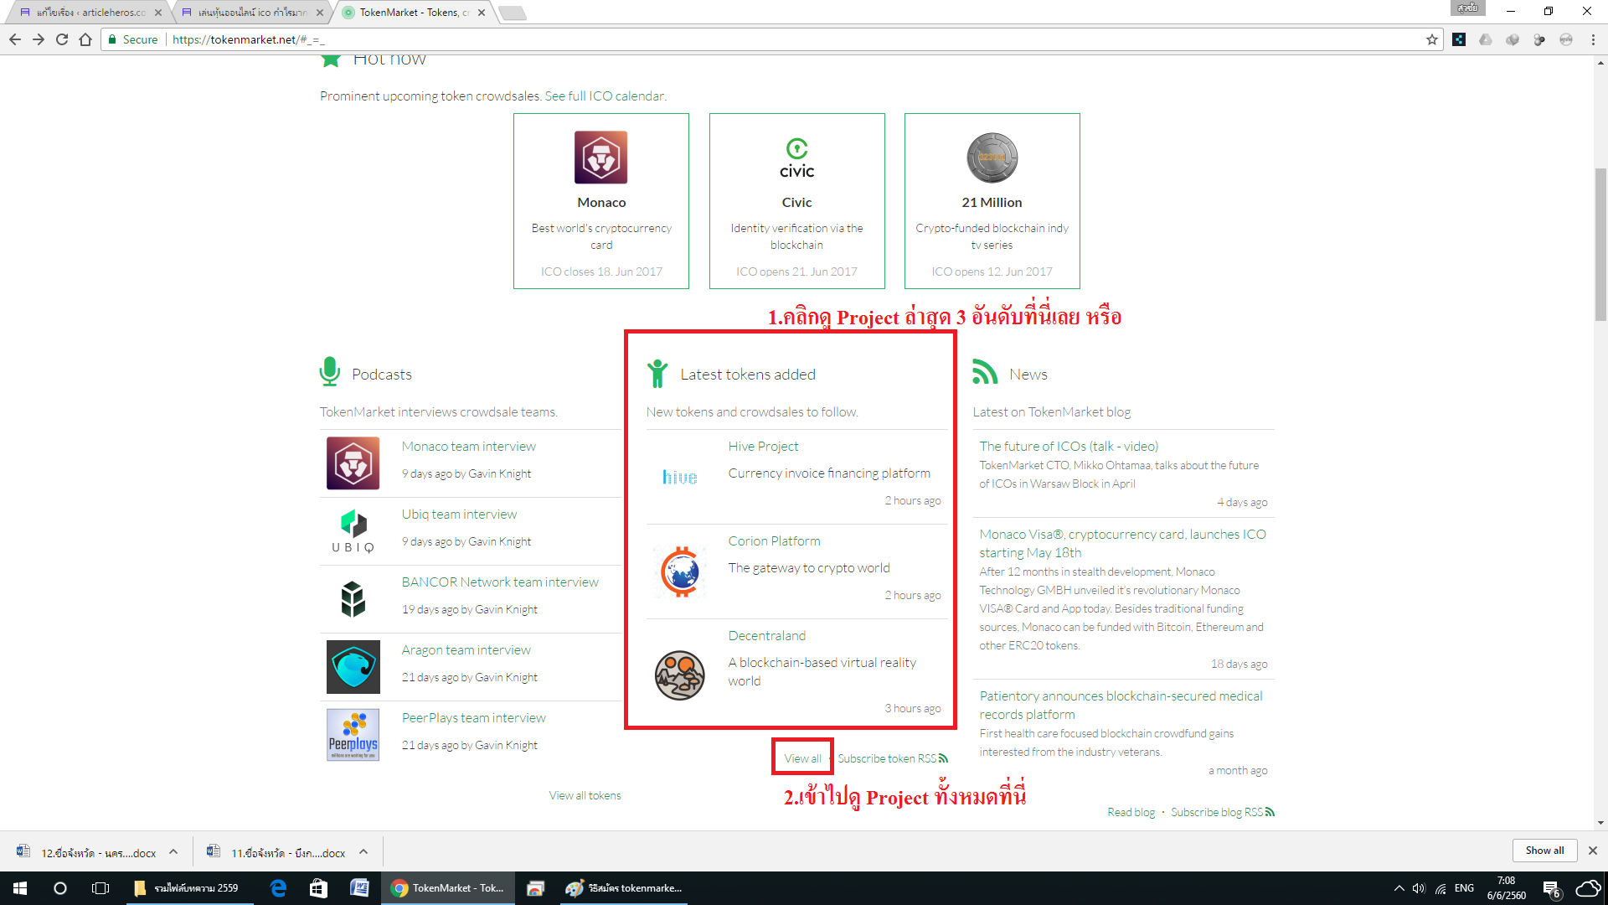This screenshot has height=905, width=1608.
Task: Click the first blue extension icon in toolbar
Action: 1459,39
